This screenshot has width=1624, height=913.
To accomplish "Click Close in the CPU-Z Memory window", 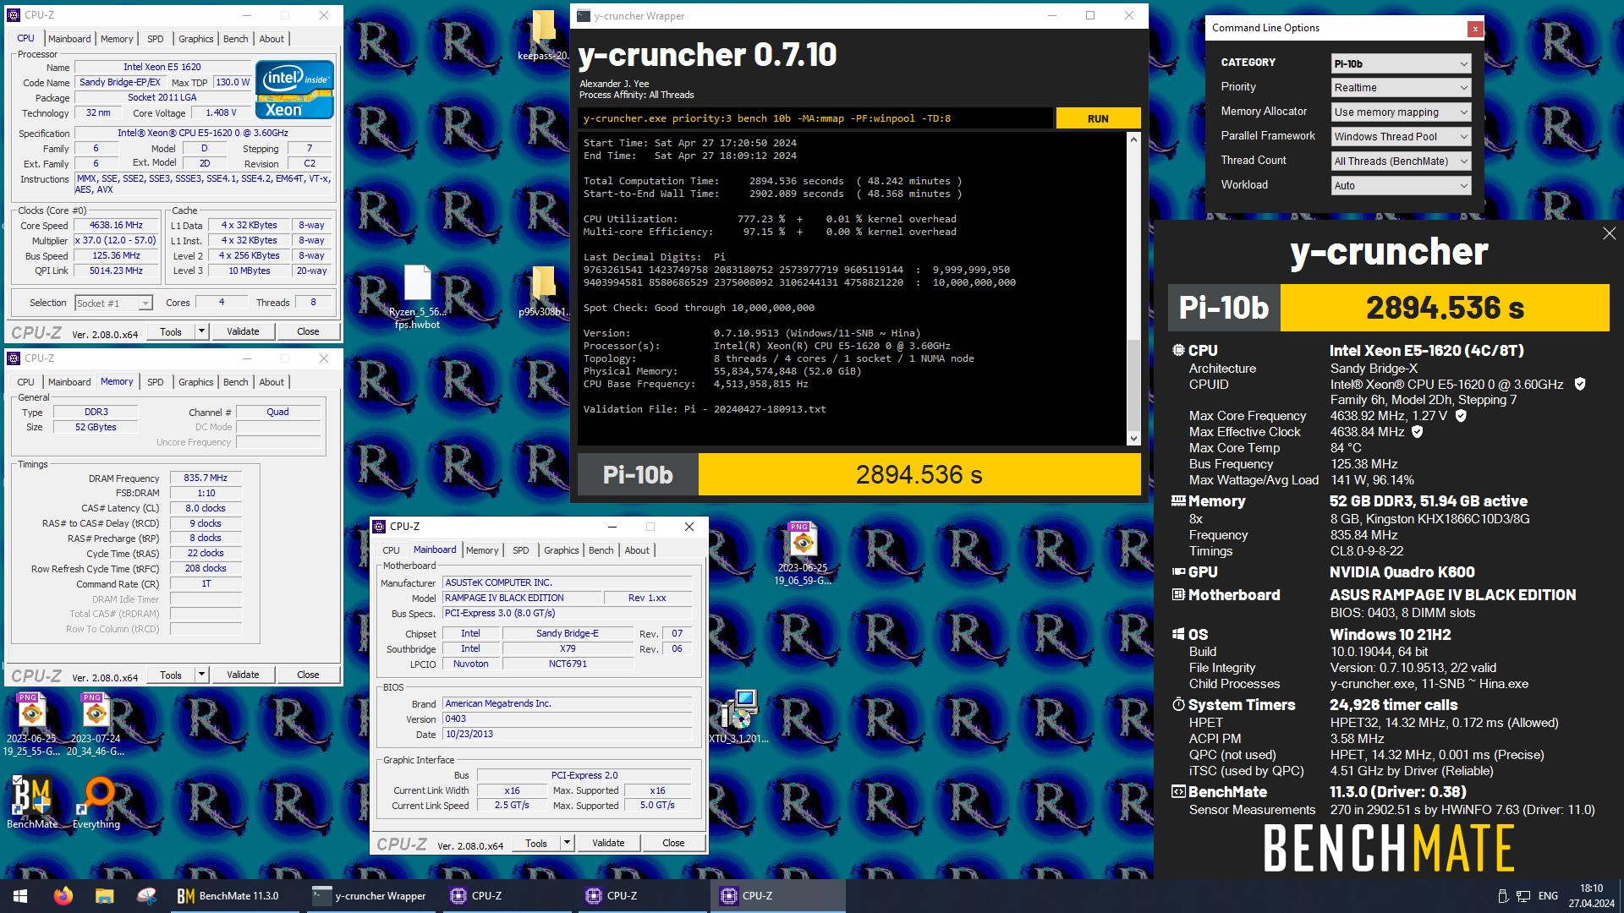I will click(x=308, y=675).
